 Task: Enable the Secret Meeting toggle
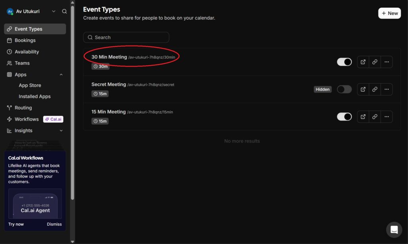344,90
